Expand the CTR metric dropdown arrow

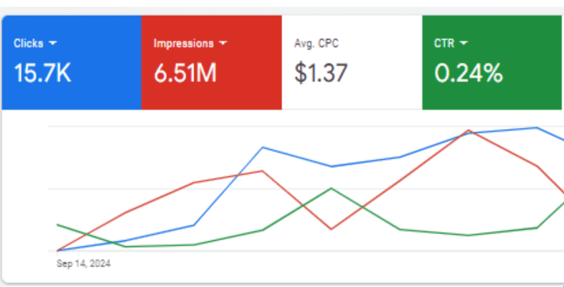(463, 43)
